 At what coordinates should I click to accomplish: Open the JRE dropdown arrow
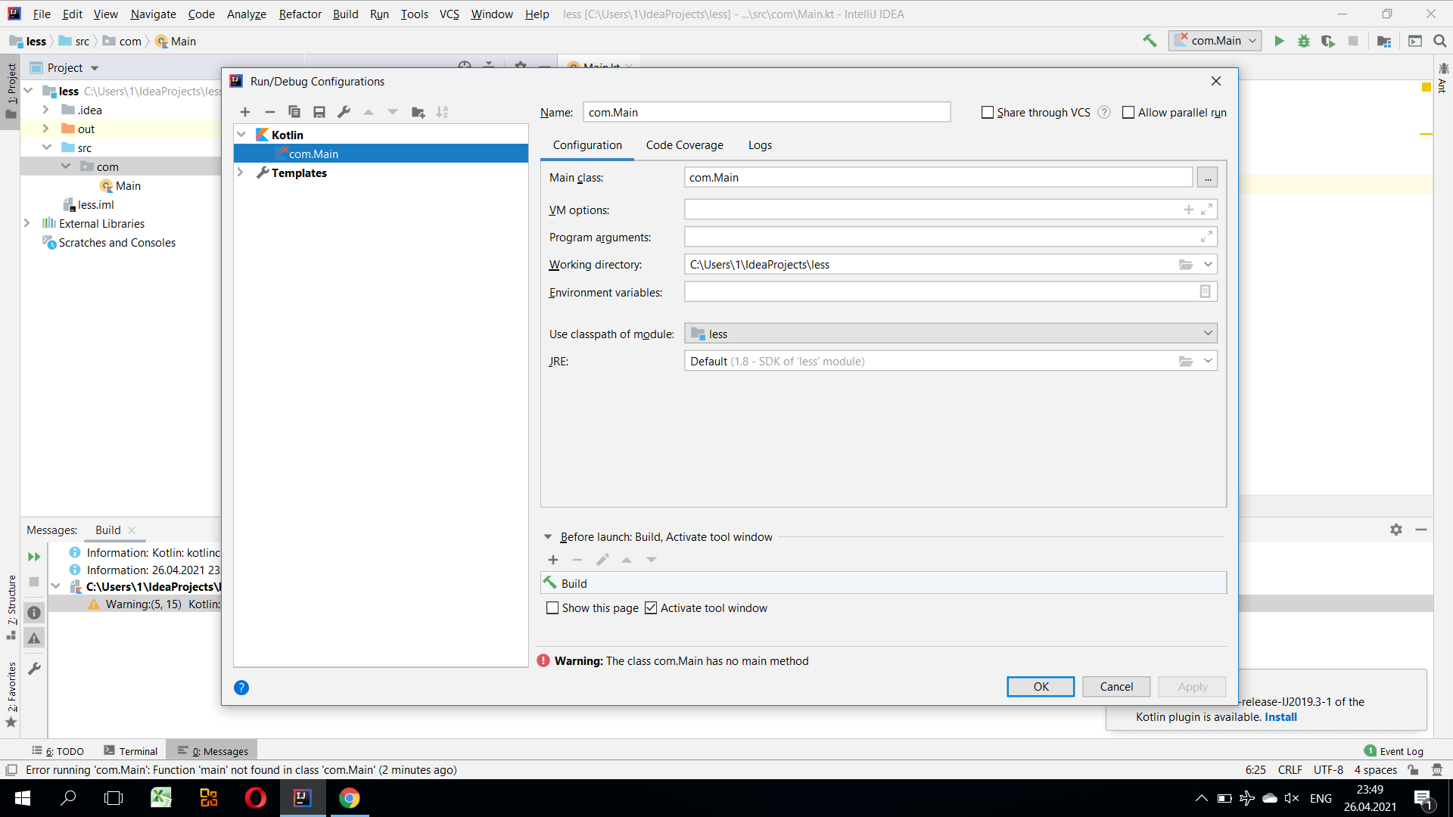tap(1208, 362)
